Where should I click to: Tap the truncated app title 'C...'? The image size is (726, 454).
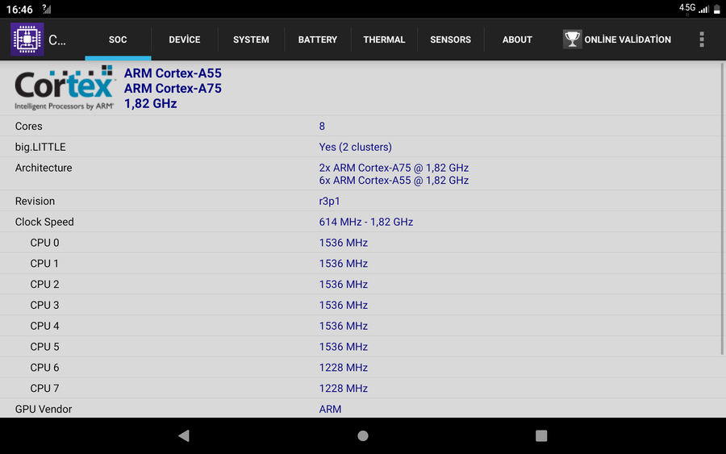coord(57,40)
